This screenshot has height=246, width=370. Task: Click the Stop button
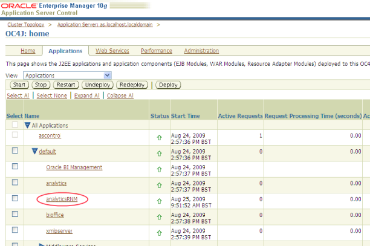point(41,85)
